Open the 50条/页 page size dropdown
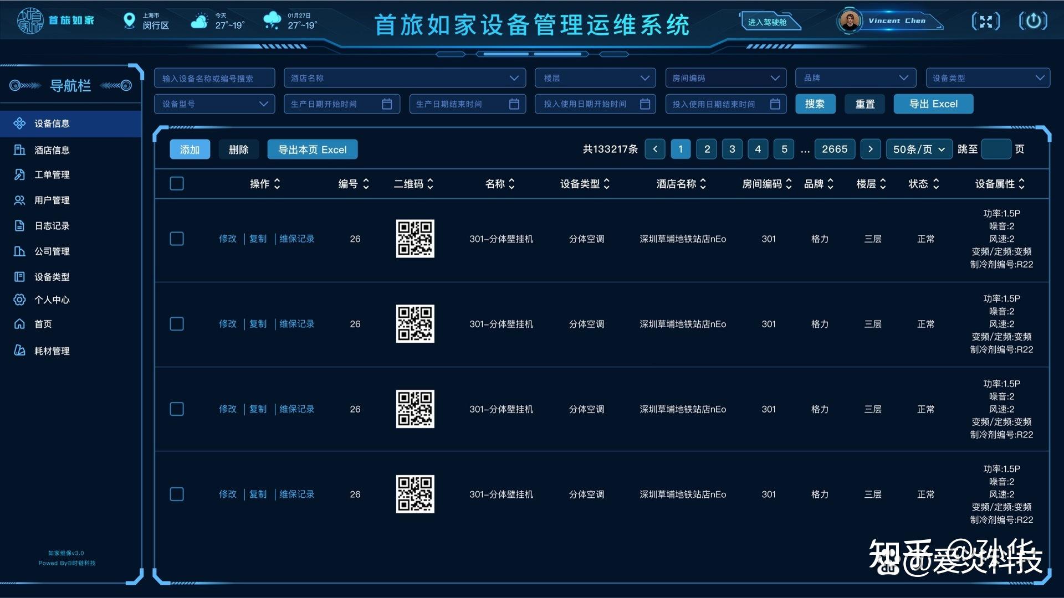Viewport: 1064px width, 598px height. click(918, 149)
